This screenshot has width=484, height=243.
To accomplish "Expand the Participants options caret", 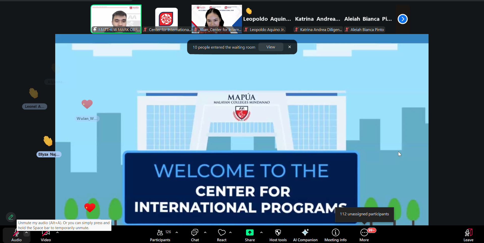I will [x=177, y=232].
